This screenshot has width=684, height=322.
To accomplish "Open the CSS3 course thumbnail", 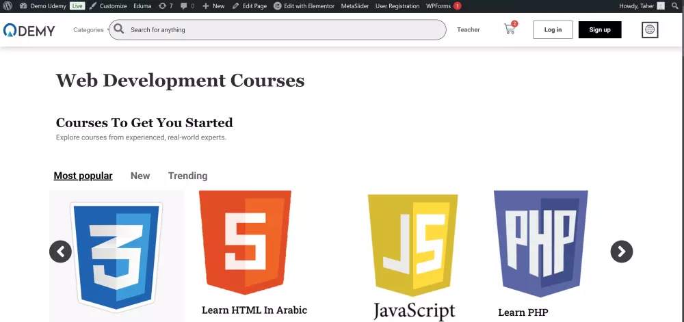I will pos(116,256).
